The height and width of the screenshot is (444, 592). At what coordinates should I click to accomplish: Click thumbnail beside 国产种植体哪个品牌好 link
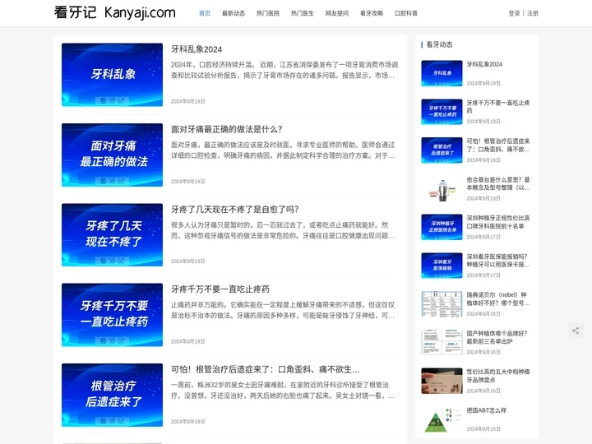pos(442,342)
